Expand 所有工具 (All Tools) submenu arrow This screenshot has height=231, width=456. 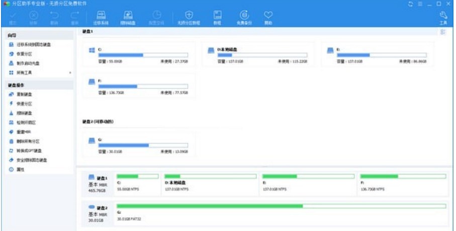click(x=70, y=73)
